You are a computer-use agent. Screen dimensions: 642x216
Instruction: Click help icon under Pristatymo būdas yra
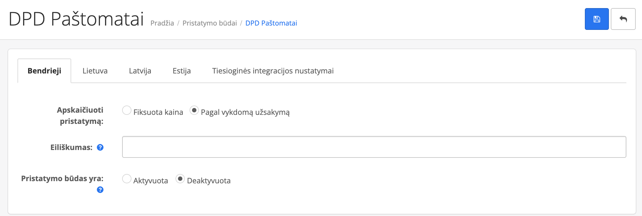pos(100,190)
